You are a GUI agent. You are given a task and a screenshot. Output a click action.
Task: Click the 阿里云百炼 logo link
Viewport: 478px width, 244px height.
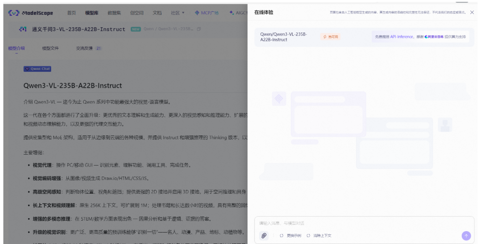click(x=434, y=36)
